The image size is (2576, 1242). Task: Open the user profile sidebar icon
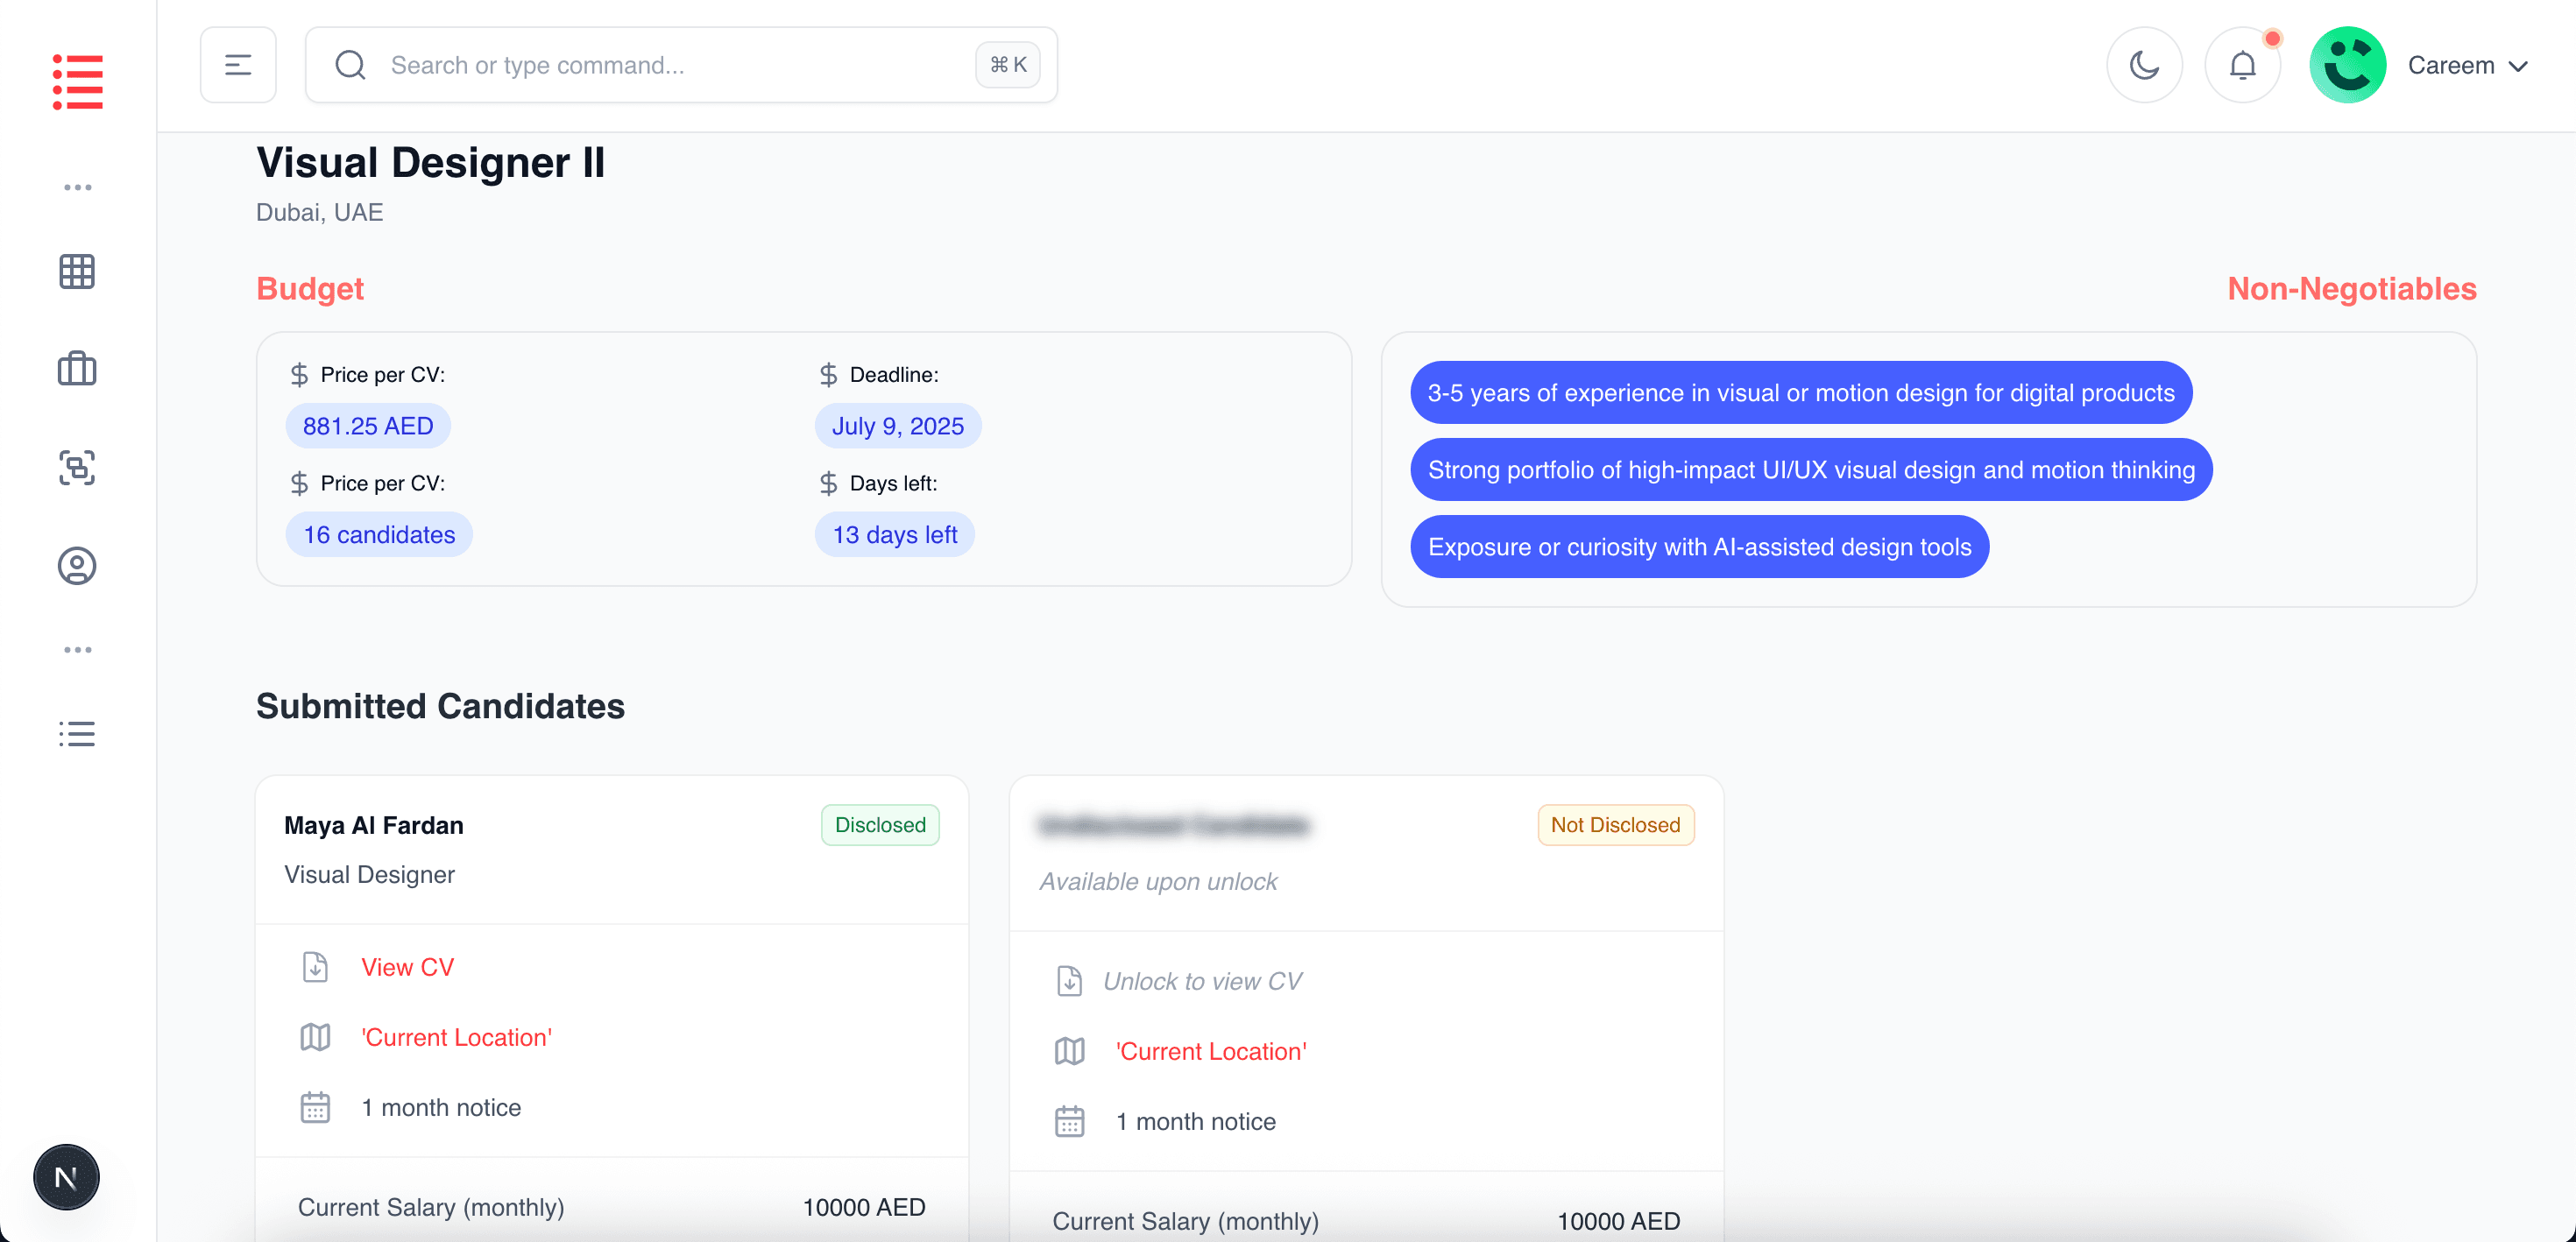[x=77, y=566]
